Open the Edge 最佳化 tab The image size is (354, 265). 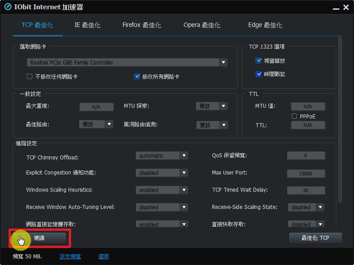click(265, 25)
